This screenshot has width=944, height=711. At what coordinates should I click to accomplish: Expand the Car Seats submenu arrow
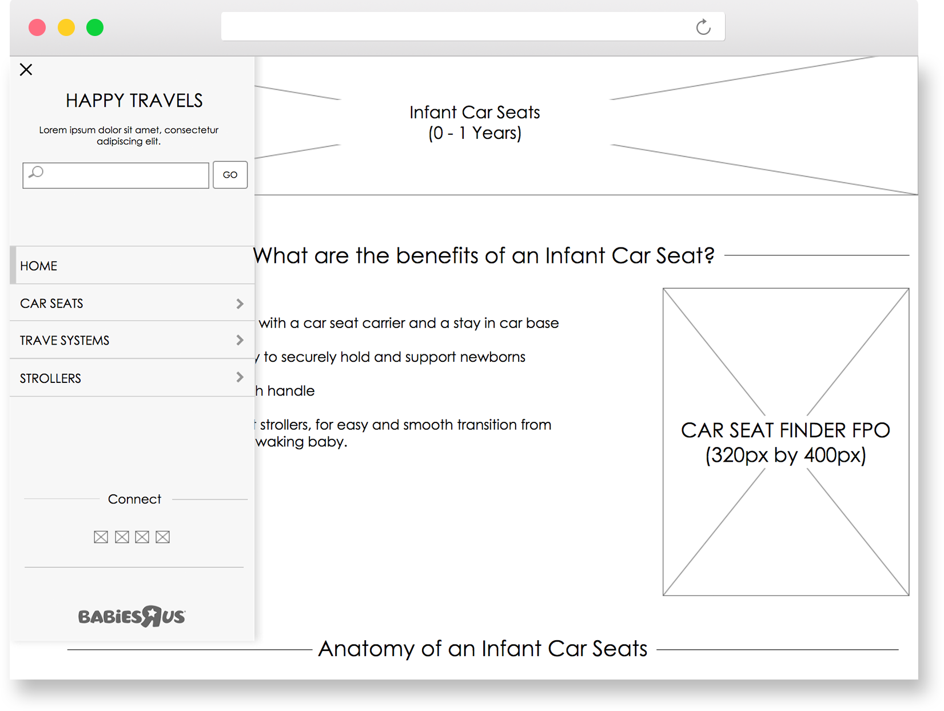pyautogui.click(x=240, y=303)
